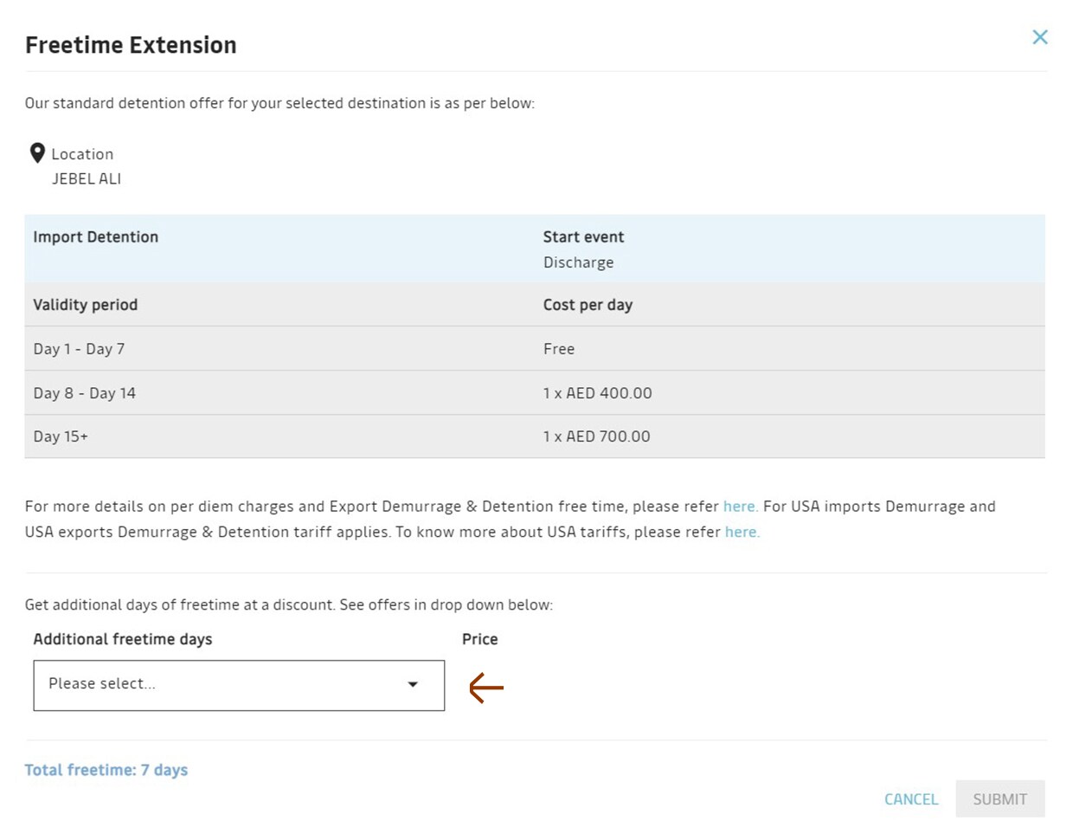
Task: Click the Discharge start event value
Action: pos(578,262)
